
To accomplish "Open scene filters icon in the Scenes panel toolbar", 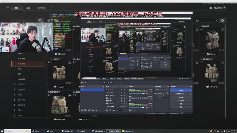I will [89, 110].
